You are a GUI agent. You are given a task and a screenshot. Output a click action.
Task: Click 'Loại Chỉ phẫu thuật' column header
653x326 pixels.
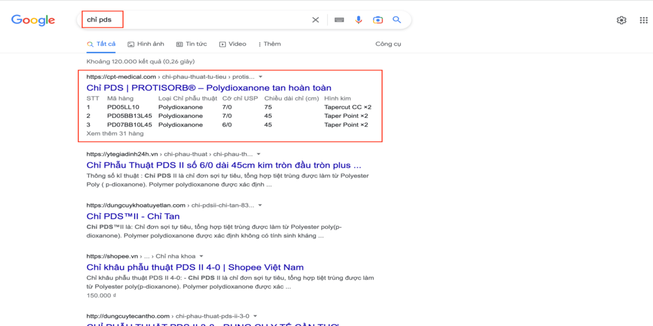188,98
